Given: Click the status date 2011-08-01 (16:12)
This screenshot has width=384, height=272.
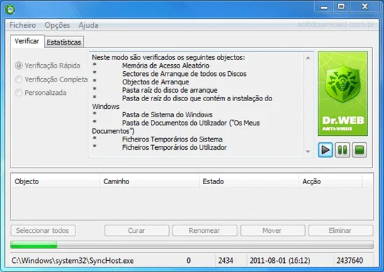Looking at the screenshot, I should coord(280,261).
